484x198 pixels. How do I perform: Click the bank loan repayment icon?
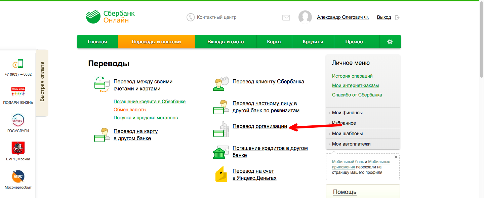tap(221, 152)
